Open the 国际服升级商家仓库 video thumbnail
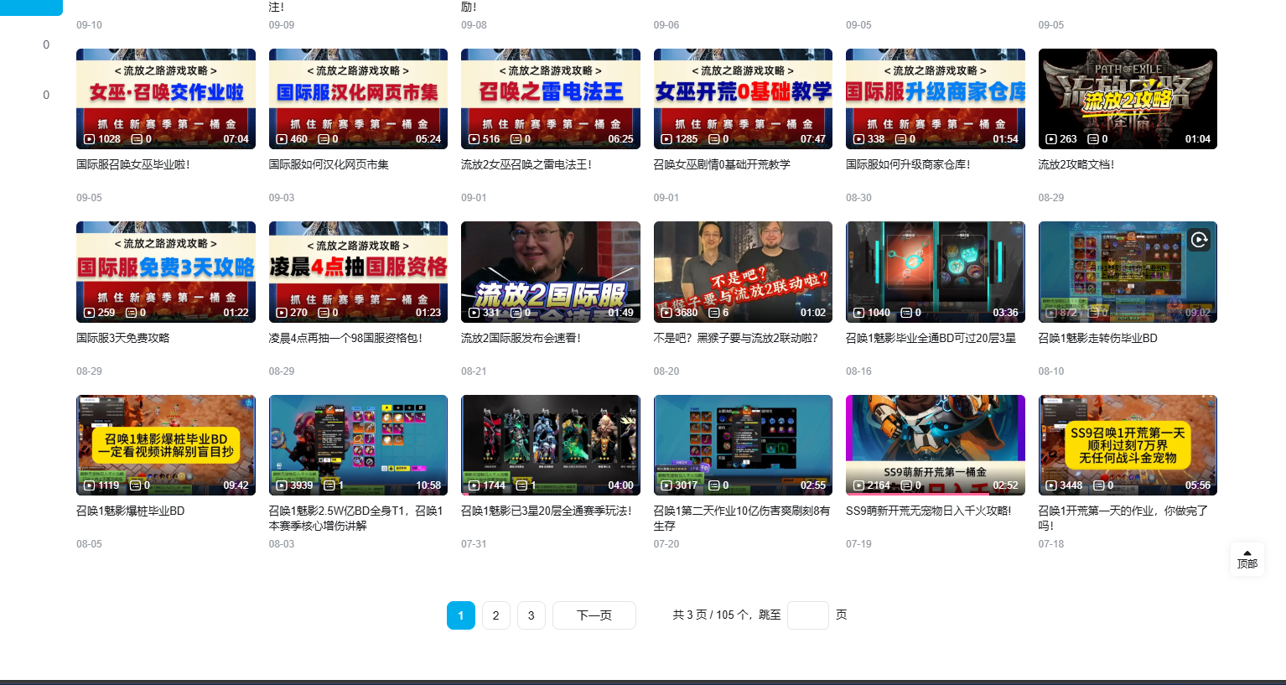1286x685 pixels. [936, 99]
